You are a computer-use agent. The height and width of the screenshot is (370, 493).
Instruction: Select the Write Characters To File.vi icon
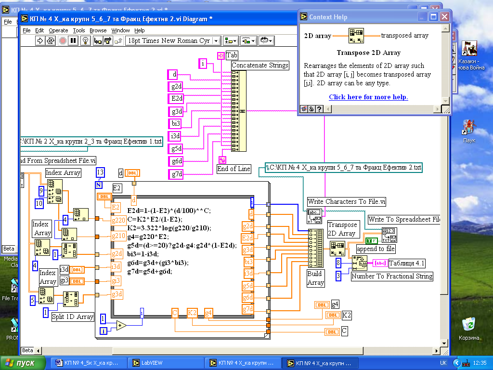click(x=314, y=216)
